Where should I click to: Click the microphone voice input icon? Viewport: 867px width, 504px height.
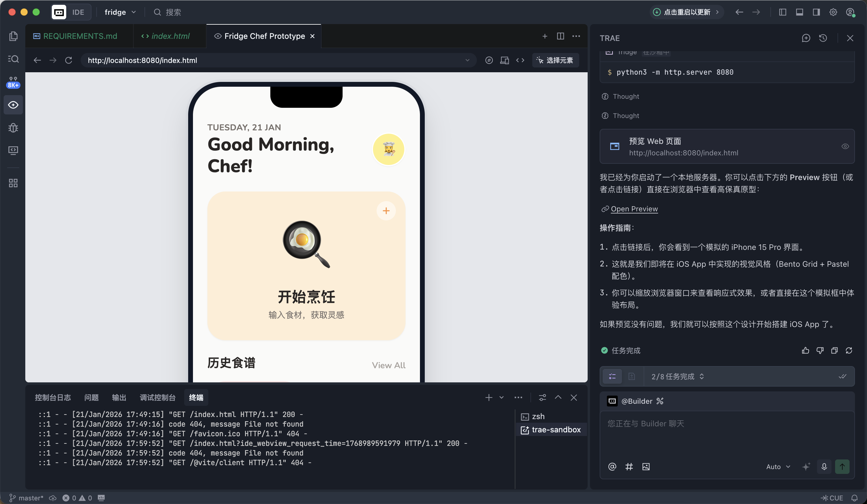coord(824,466)
